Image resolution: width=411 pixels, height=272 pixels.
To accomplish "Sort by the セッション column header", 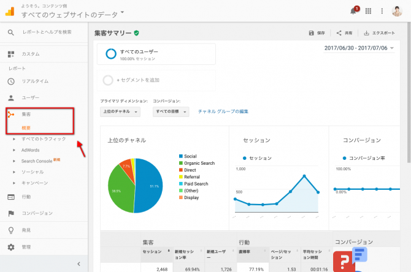I will coord(156,254).
